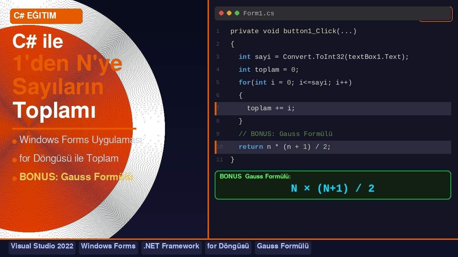The width and height of the screenshot is (458, 257).
Task: Click the yellow dot in the code window header
Action: tap(229, 13)
